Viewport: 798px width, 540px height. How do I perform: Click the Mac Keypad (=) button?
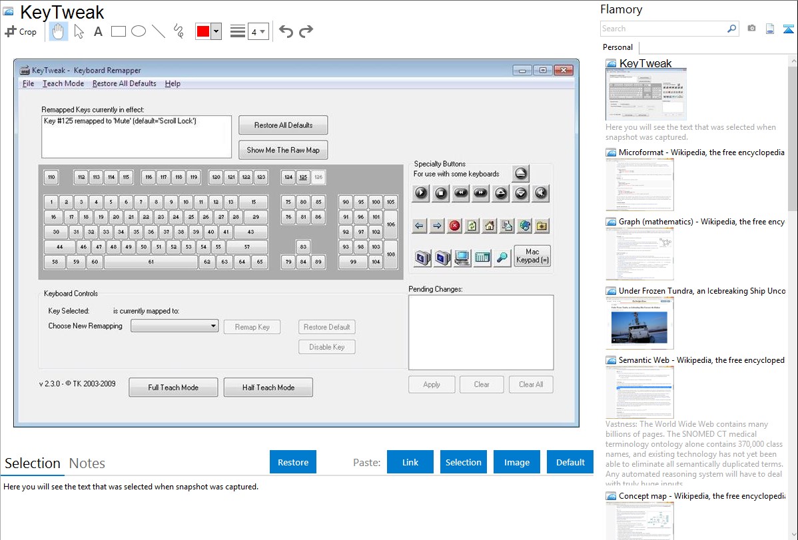click(532, 256)
